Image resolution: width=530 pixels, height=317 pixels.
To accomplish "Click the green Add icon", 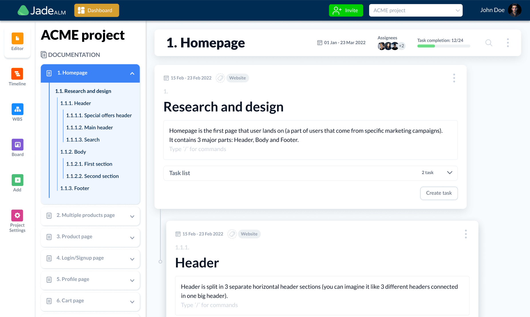I will pyautogui.click(x=17, y=180).
